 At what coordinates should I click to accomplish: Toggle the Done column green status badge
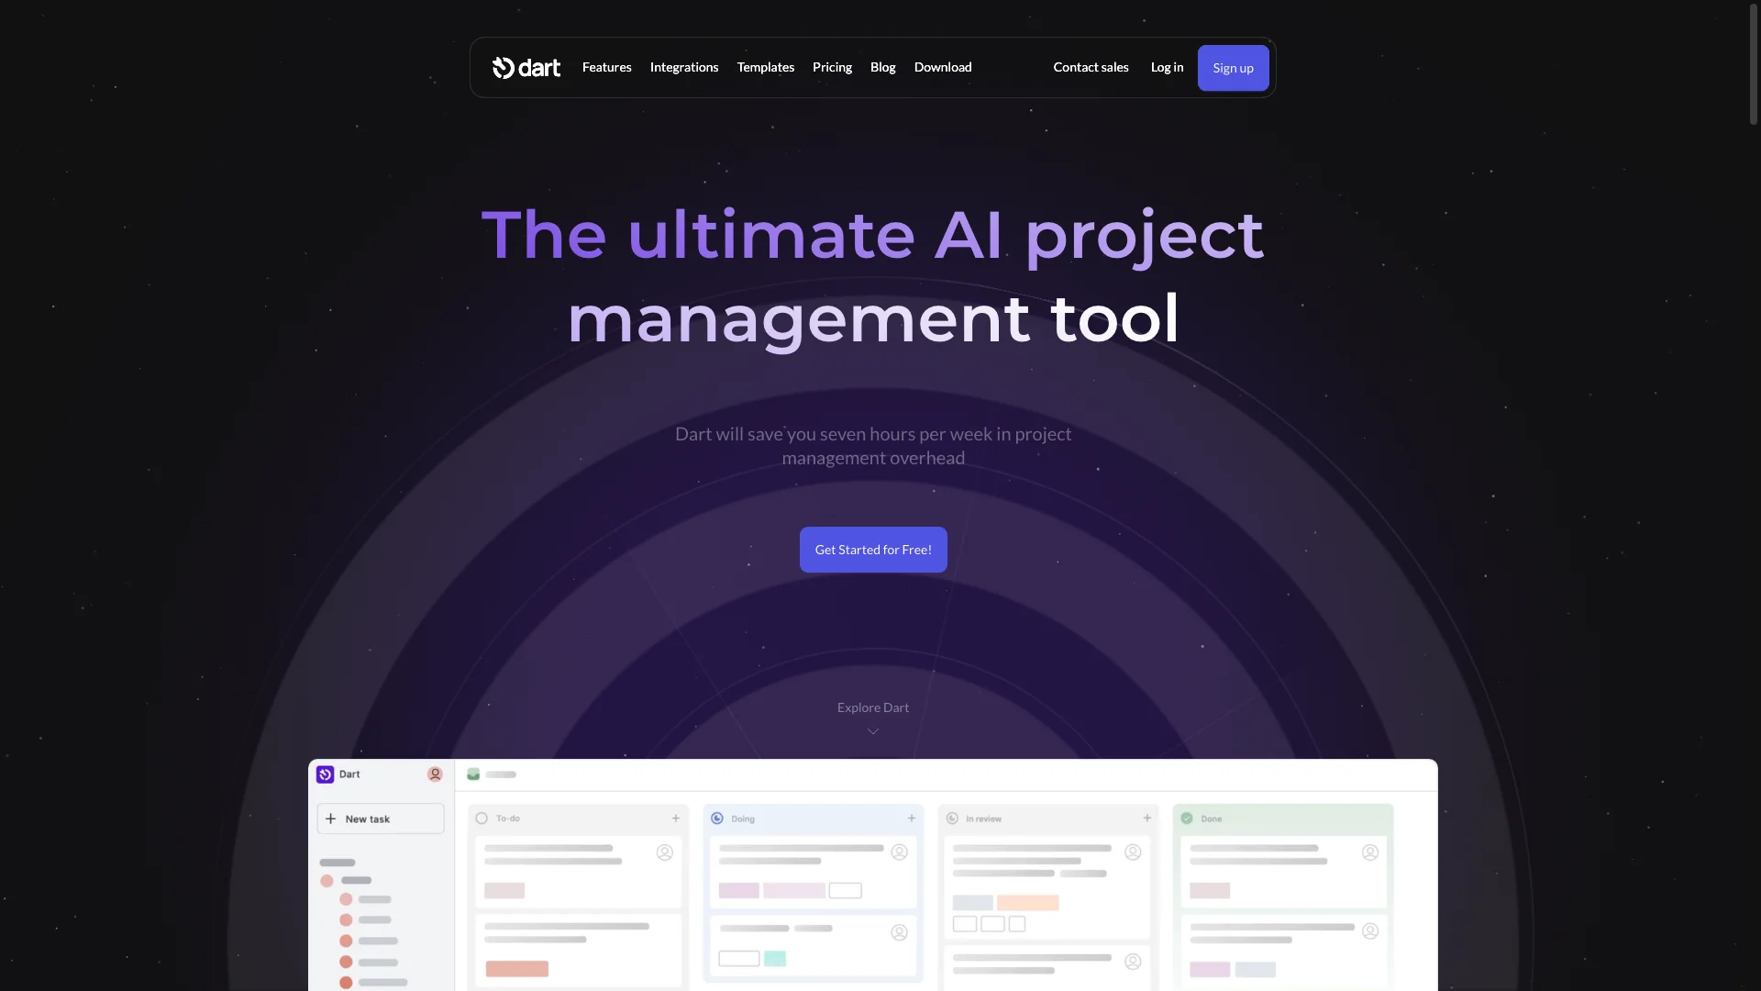tap(1187, 819)
